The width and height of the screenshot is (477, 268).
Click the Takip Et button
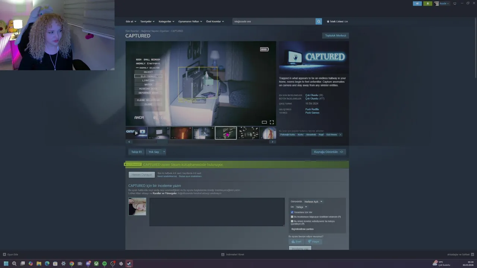[x=136, y=152]
